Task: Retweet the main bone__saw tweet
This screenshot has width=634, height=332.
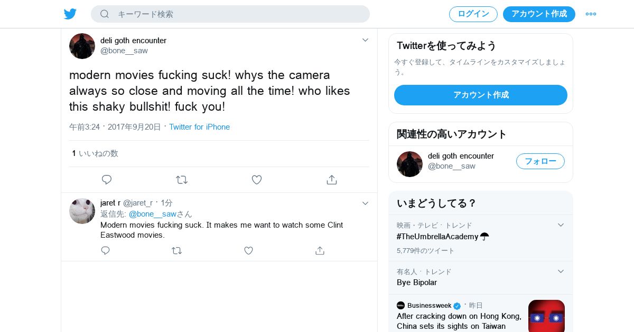Action: [182, 180]
